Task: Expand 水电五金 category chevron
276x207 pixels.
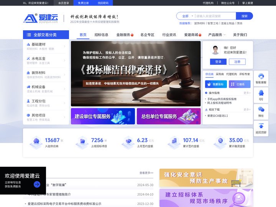Action: coord(64,61)
